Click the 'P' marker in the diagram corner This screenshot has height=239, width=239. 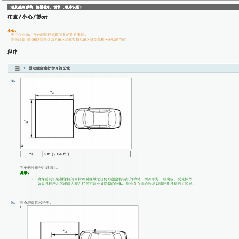[22, 147]
